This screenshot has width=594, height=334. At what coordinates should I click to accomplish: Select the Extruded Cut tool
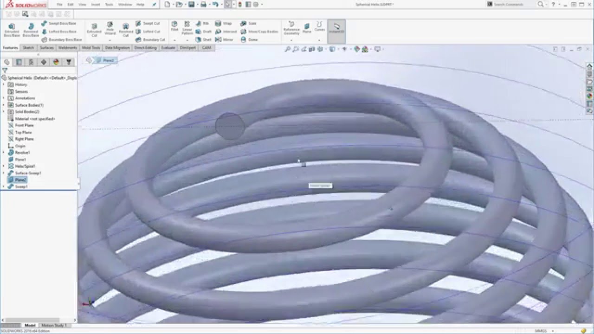point(94,30)
